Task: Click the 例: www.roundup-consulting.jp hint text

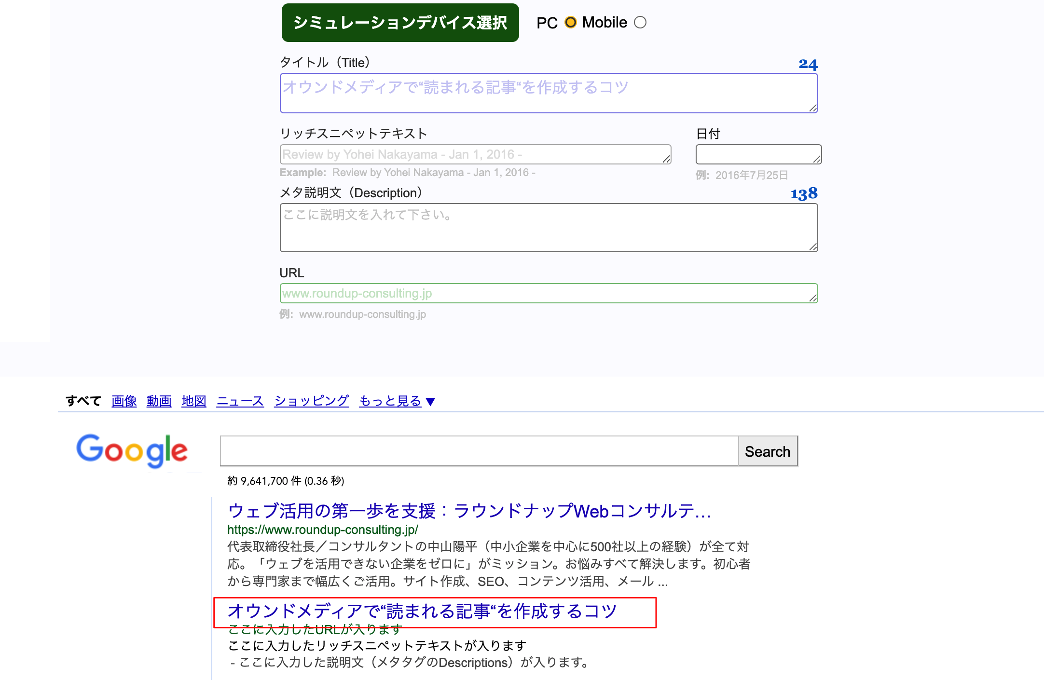Action: [x=353, y=314]
